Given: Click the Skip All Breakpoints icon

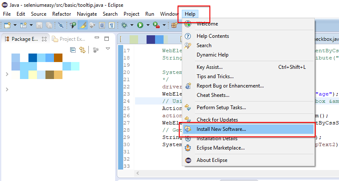Looking at the screenshot, I should (x=61, y=25).
